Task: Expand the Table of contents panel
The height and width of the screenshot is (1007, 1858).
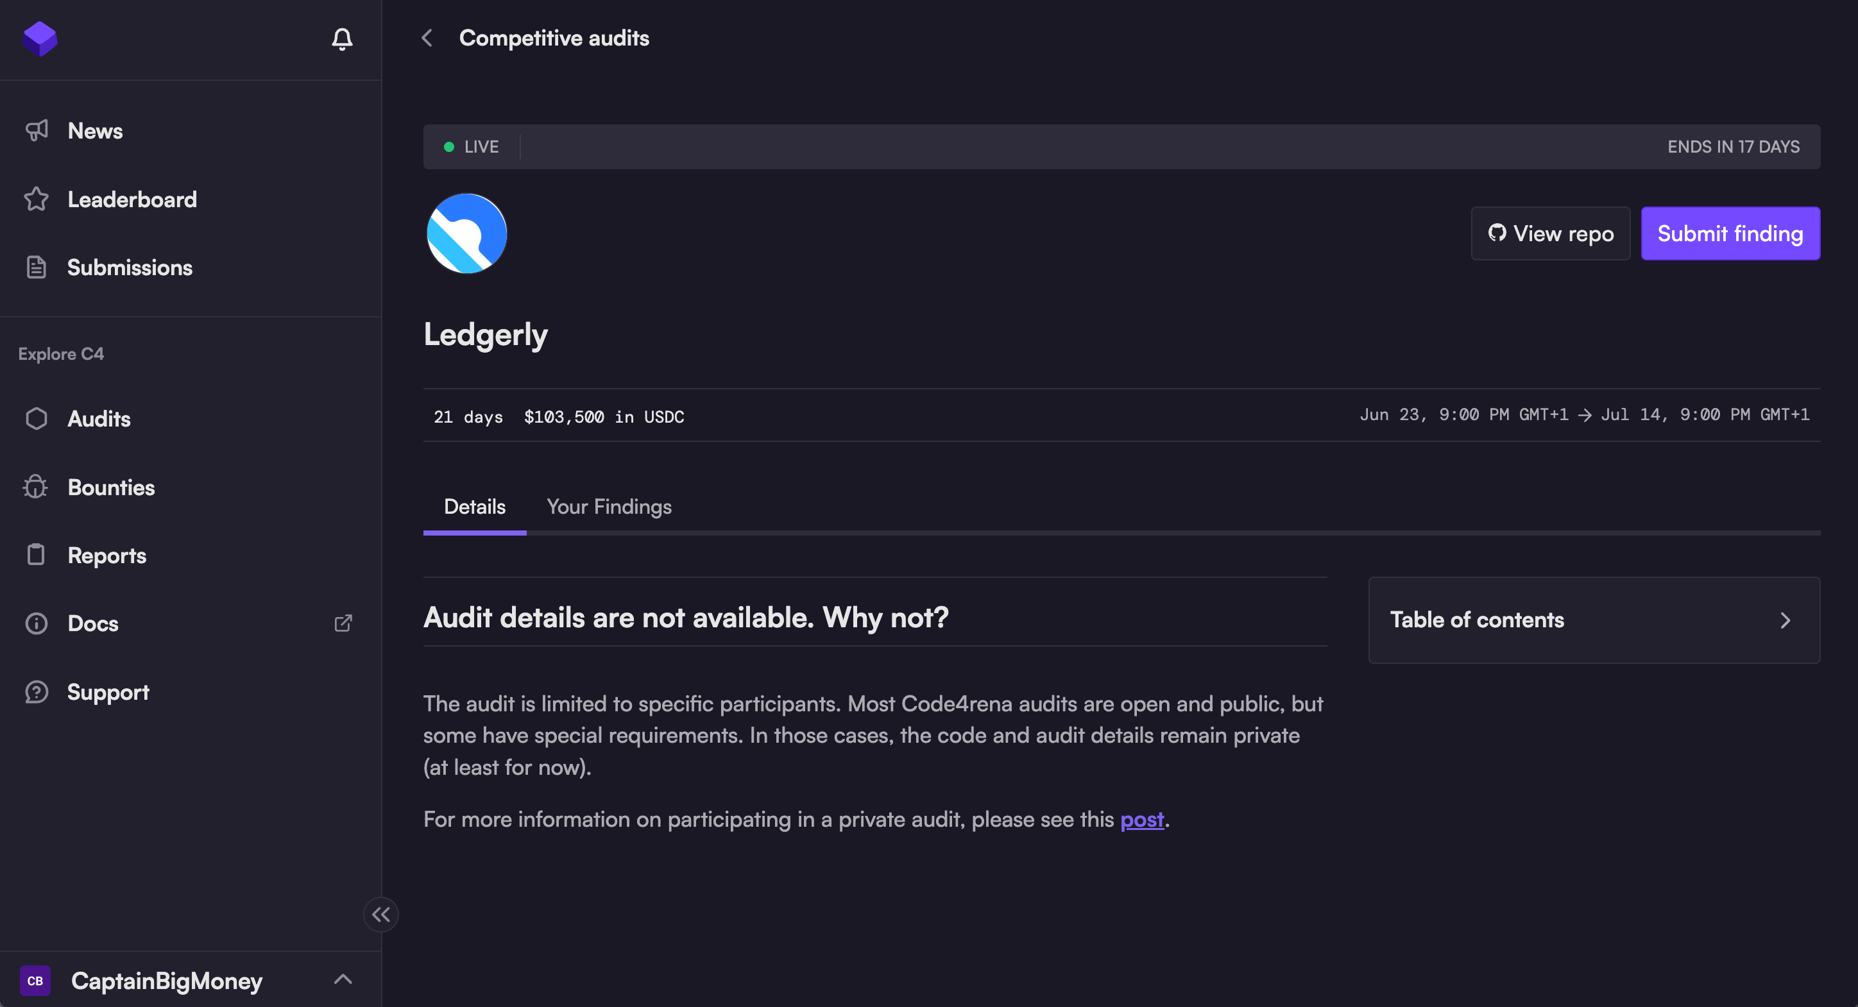Action: (1784, 620)
